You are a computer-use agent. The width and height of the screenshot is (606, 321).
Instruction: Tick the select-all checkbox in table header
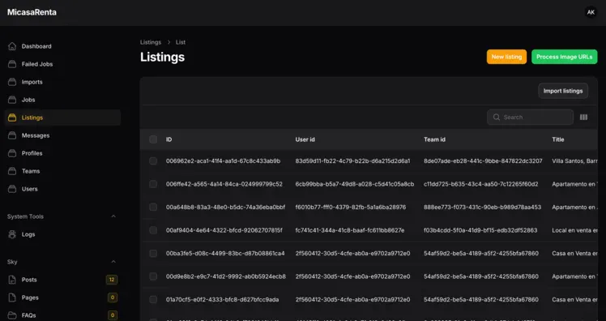(x=153, y=139)
